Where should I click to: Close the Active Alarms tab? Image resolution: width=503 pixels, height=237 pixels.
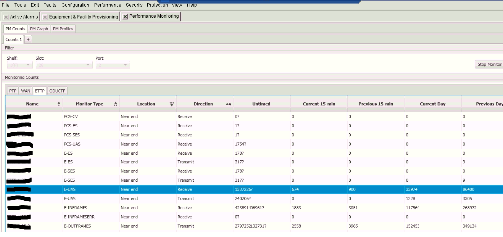7,17
